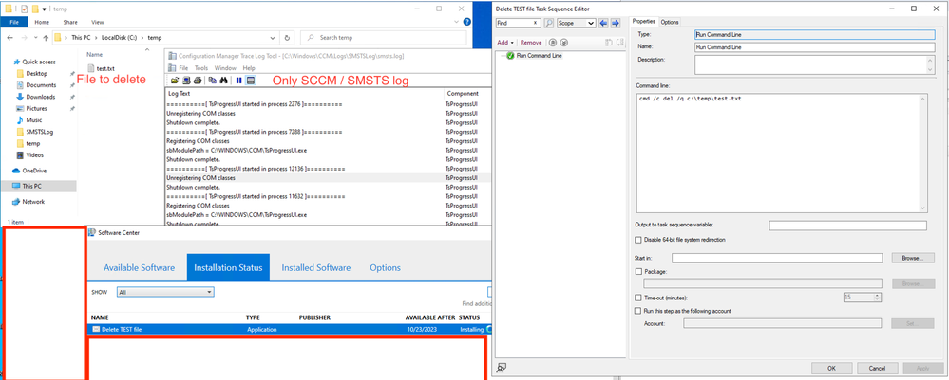Click the Search temp box in File Explorer
949x380 pixels.
(x=384, y=38)
